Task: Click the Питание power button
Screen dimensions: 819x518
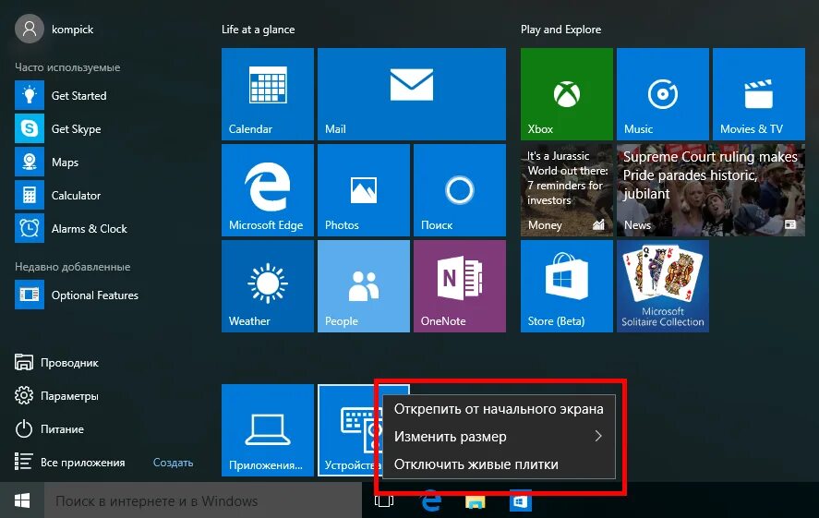Action: click(x=50, y=429)
